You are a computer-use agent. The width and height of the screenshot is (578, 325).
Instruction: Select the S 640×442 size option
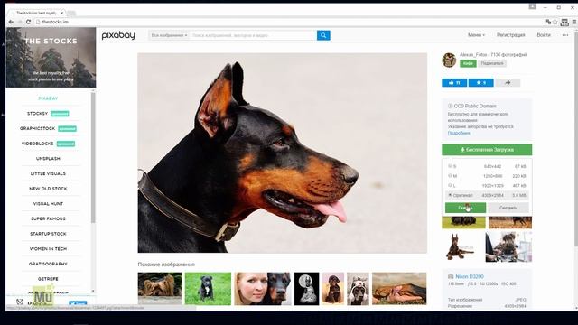click(x=487, y=166)
